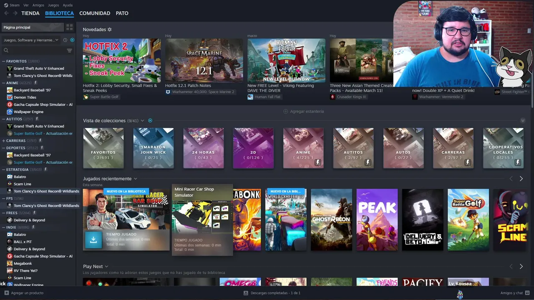Image resolution: width=534 pixels, height=300 pixels.
Task: Switch to the COMUNIDAD tab
Action: (x=95, y=13)
